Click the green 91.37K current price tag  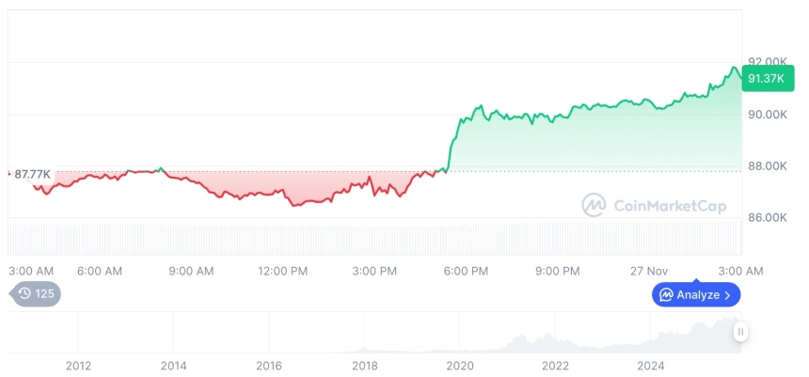762,80
